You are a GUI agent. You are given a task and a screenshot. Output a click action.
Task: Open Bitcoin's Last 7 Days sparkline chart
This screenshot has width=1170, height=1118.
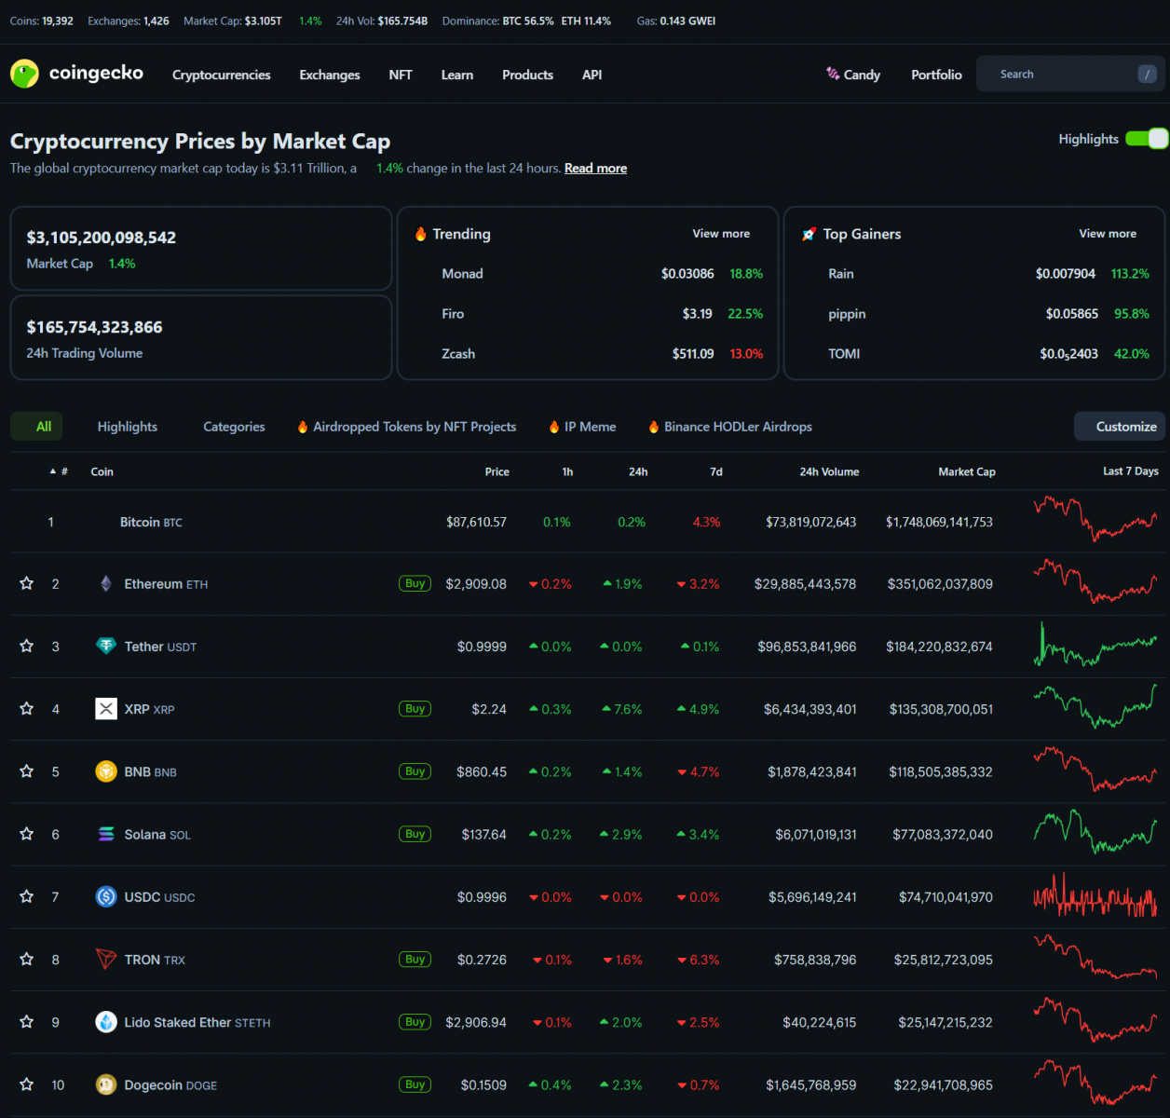click(1095, 520)
